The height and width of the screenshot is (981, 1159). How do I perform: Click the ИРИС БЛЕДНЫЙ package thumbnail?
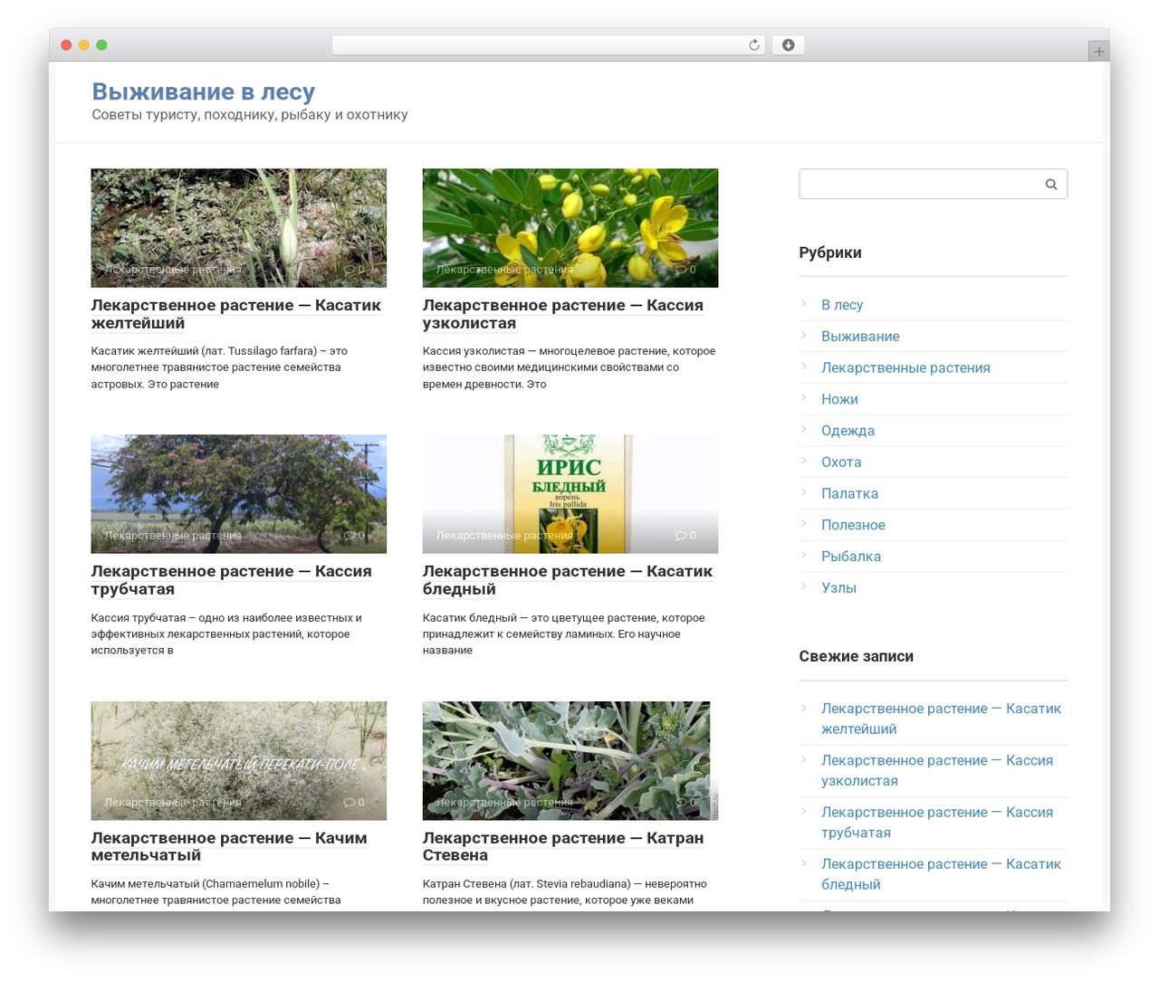[570, 494]
